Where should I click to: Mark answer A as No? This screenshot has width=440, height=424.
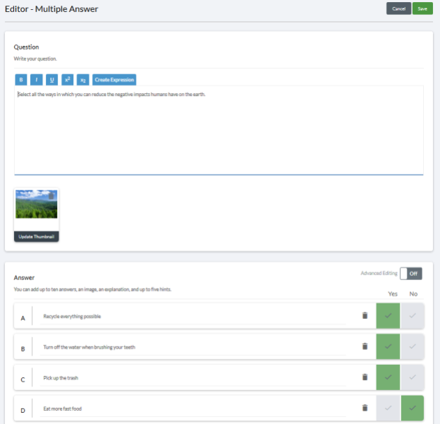(x=412, y=315)
